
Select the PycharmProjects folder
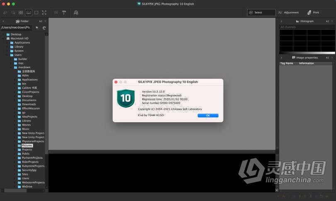point(32,158)
